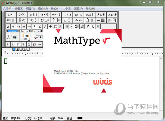Select the decimal tab stop

pos(28,49)
